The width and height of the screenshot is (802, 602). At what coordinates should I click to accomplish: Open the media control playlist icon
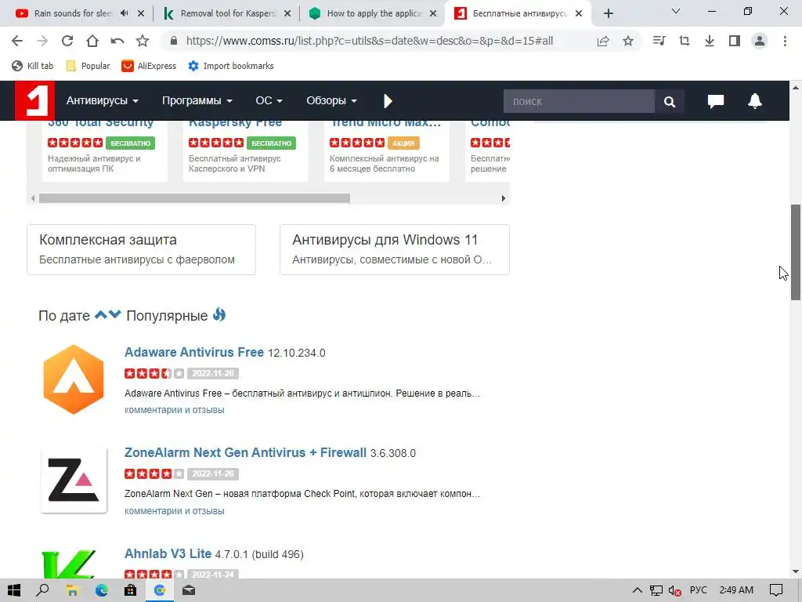pos(659,41)
